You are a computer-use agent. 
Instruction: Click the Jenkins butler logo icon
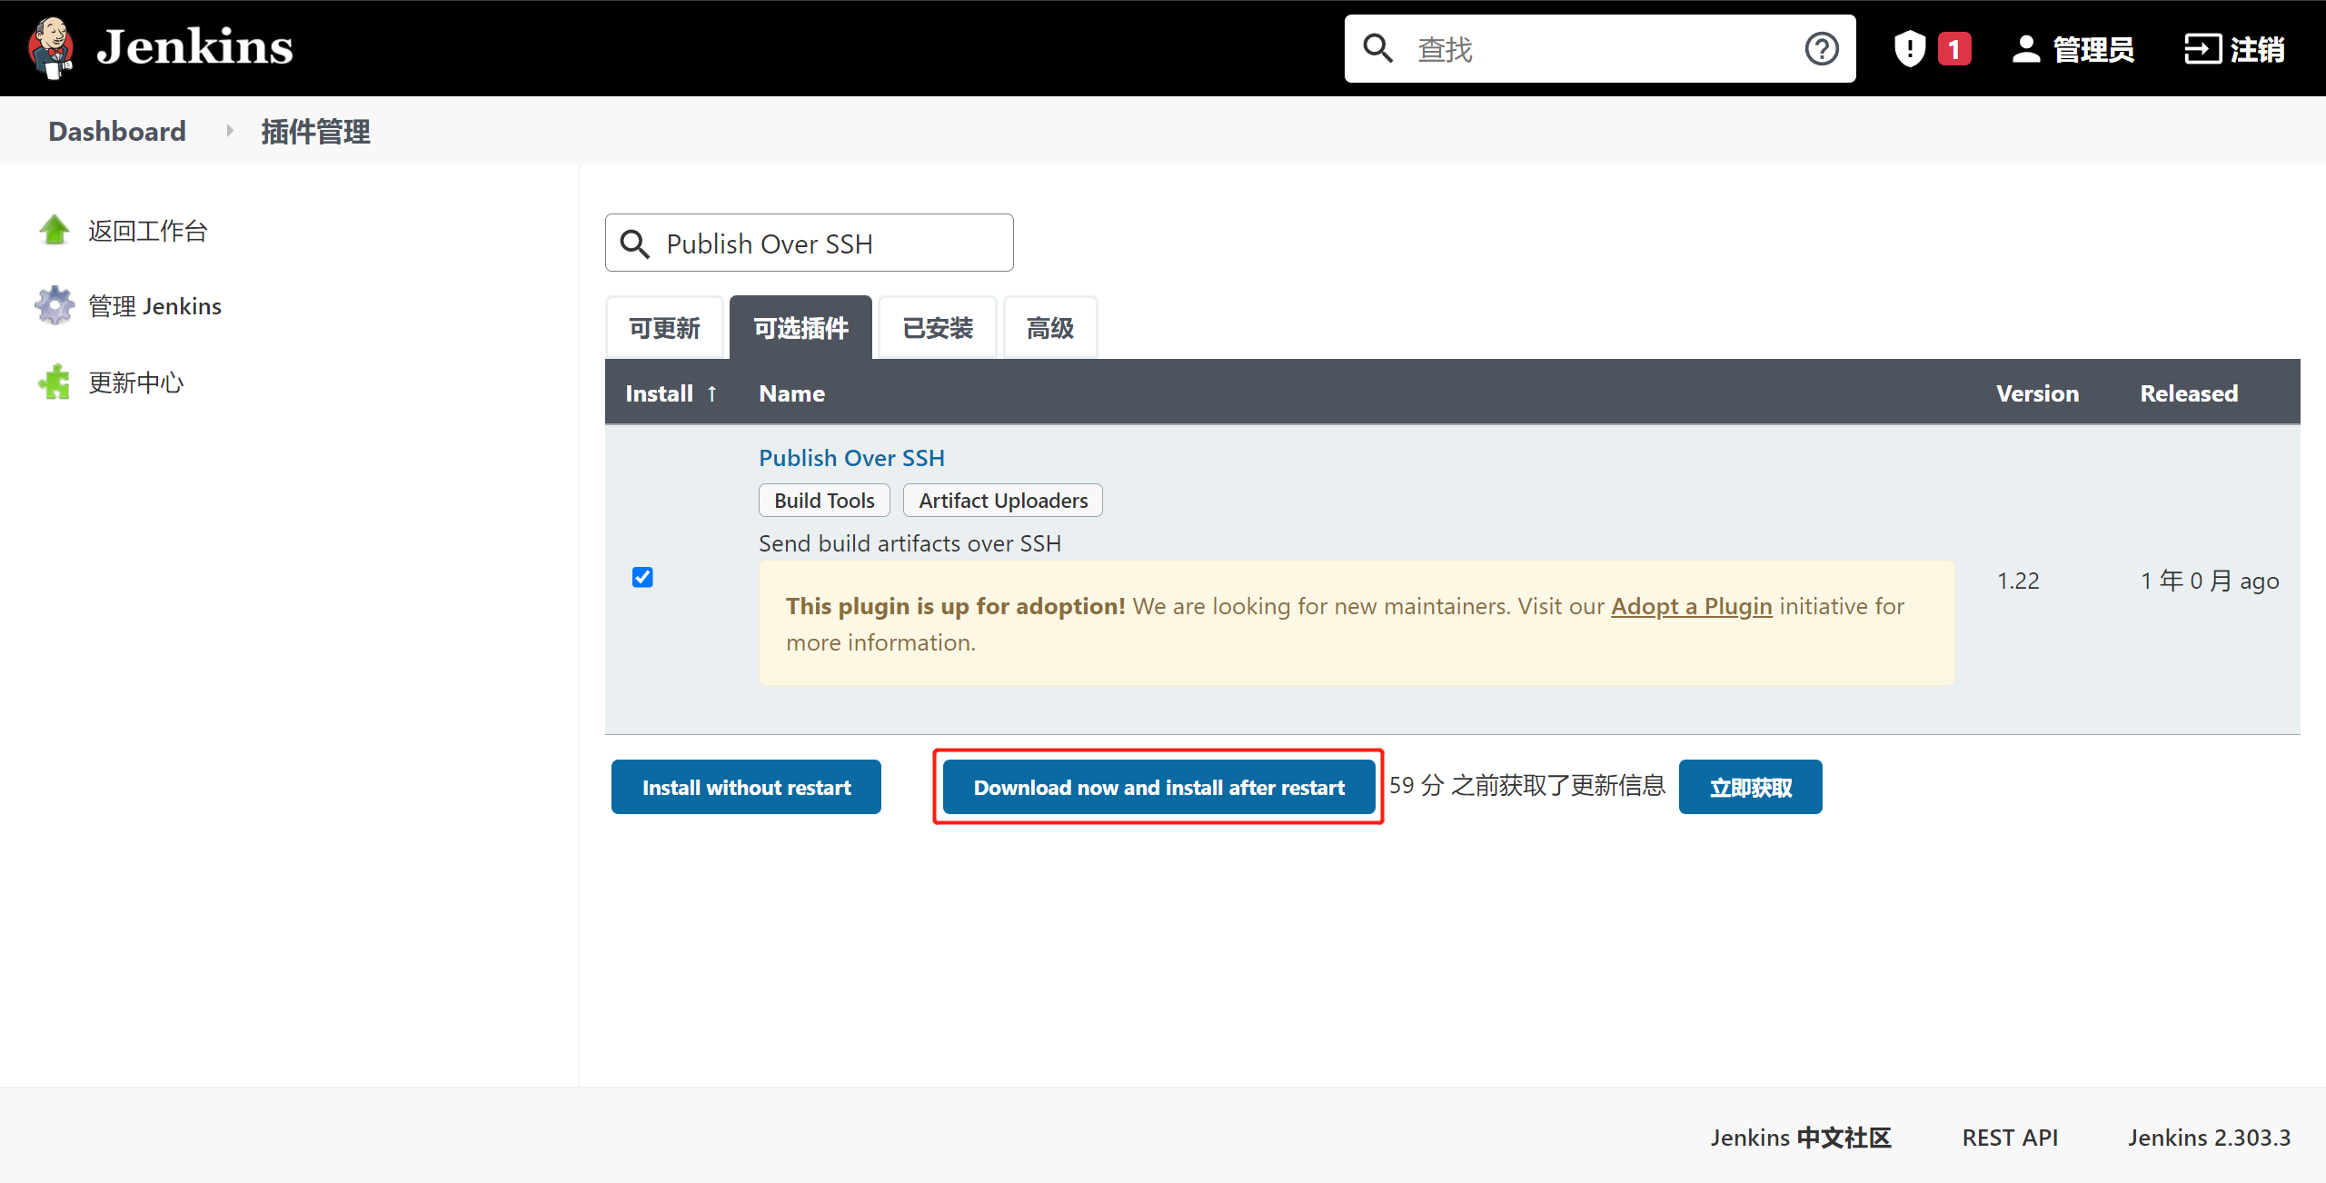click(x=51, y=47)
